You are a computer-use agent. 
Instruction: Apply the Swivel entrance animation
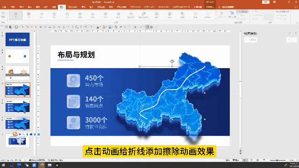coord(170,15)
